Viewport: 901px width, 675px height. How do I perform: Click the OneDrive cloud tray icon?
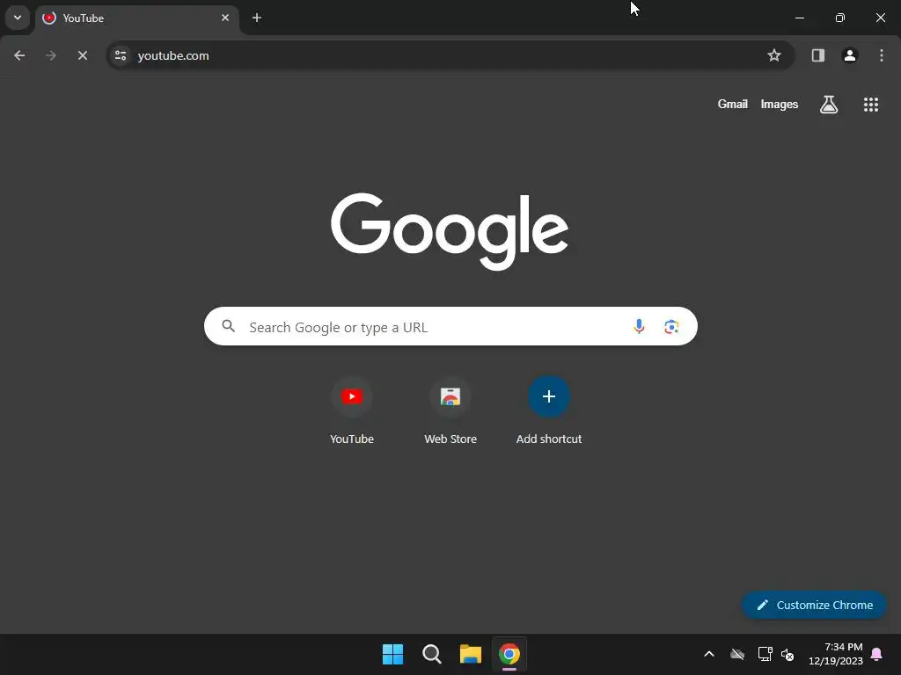[x=737, y=654]
